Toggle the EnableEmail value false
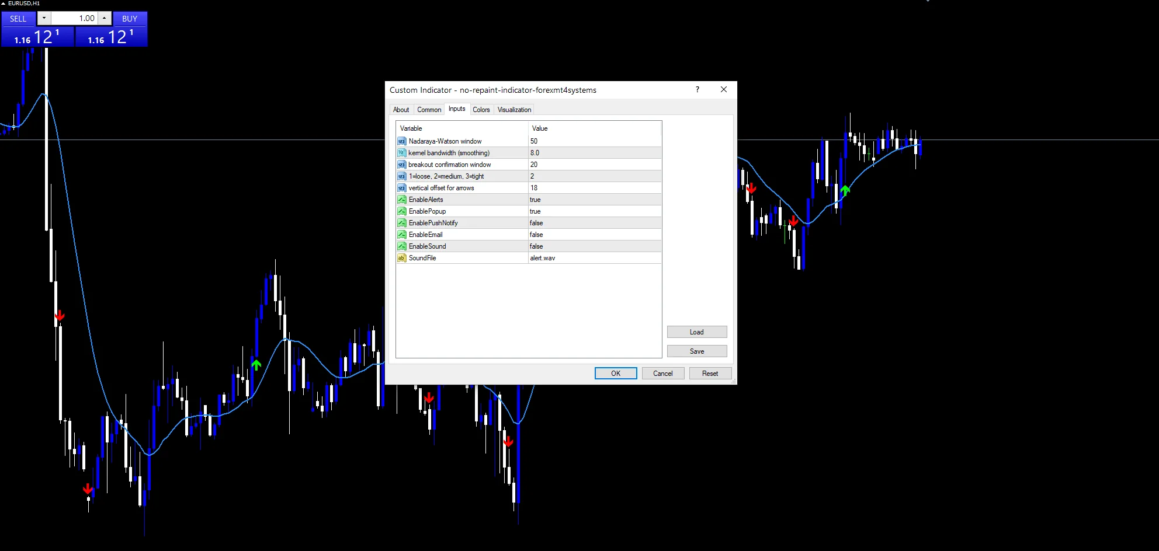Screen dimensions: 1159x551 595,235
